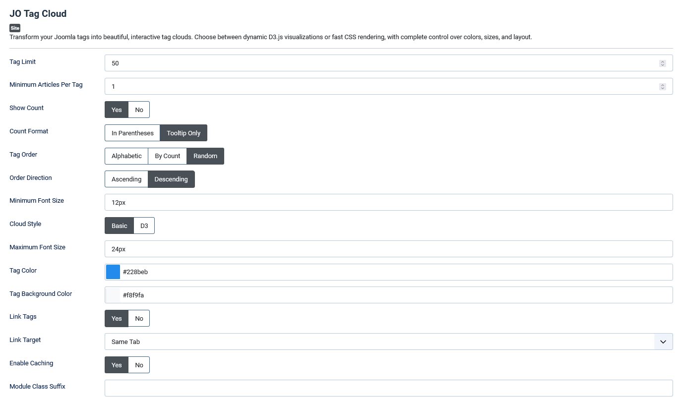Select By Count tag order

click(x=167, y=156)
